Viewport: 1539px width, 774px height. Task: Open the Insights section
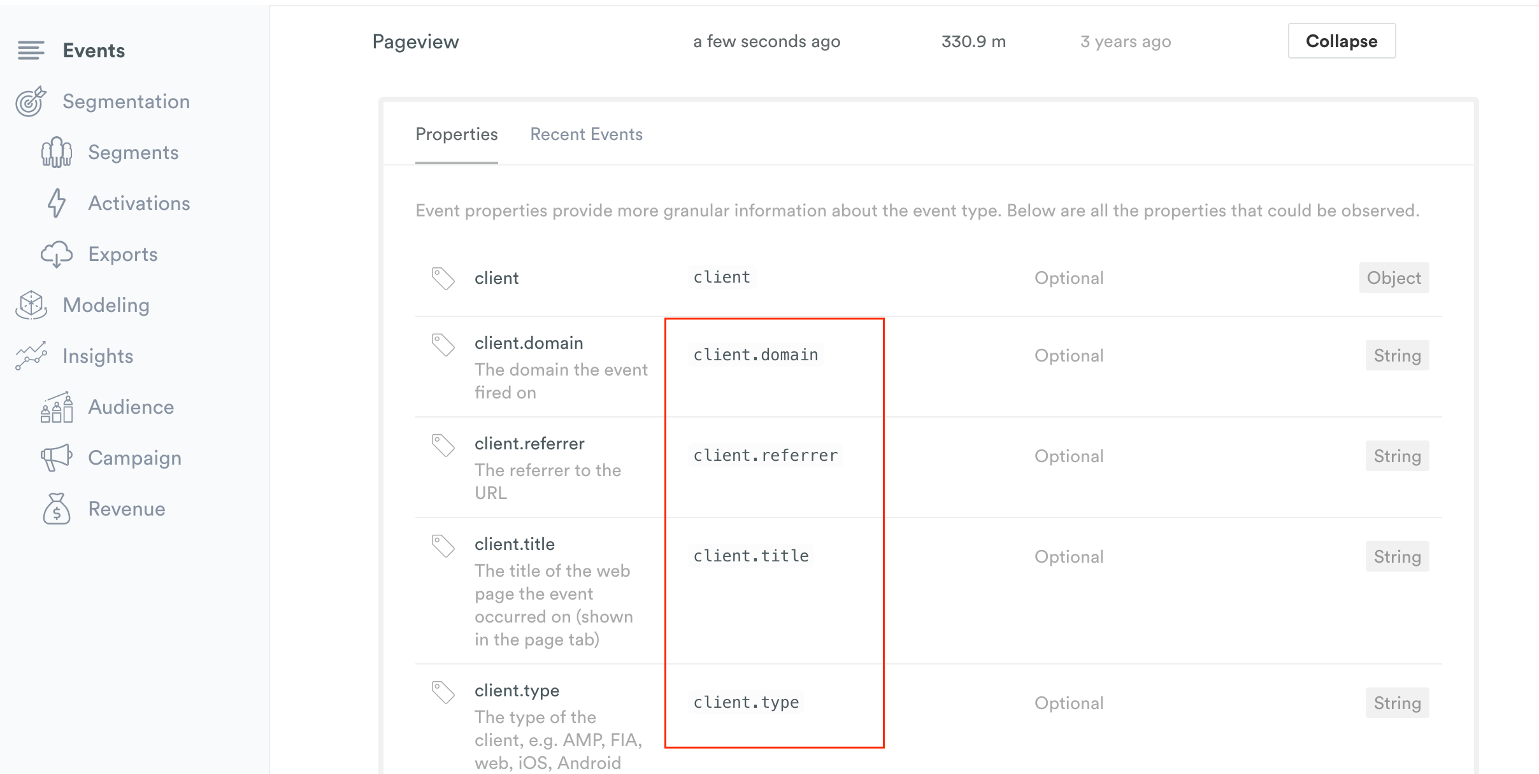[98, 356]
